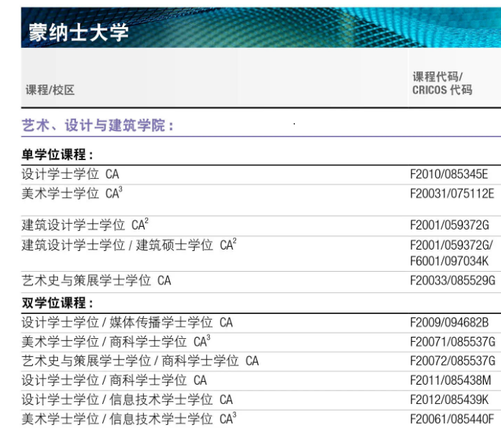This screenshot has height=429, width=501.
Task: Click course code F6001/097034K
Action: (449, 261)
